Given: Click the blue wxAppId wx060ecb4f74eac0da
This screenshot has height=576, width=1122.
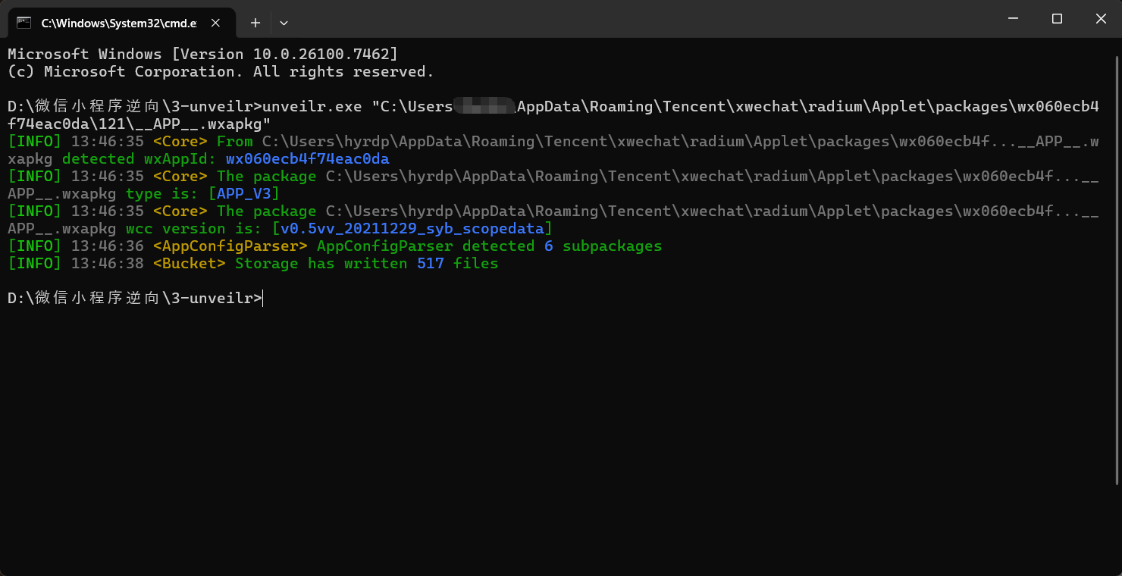Looking at the screenshot, I should [x=307, y=159].
